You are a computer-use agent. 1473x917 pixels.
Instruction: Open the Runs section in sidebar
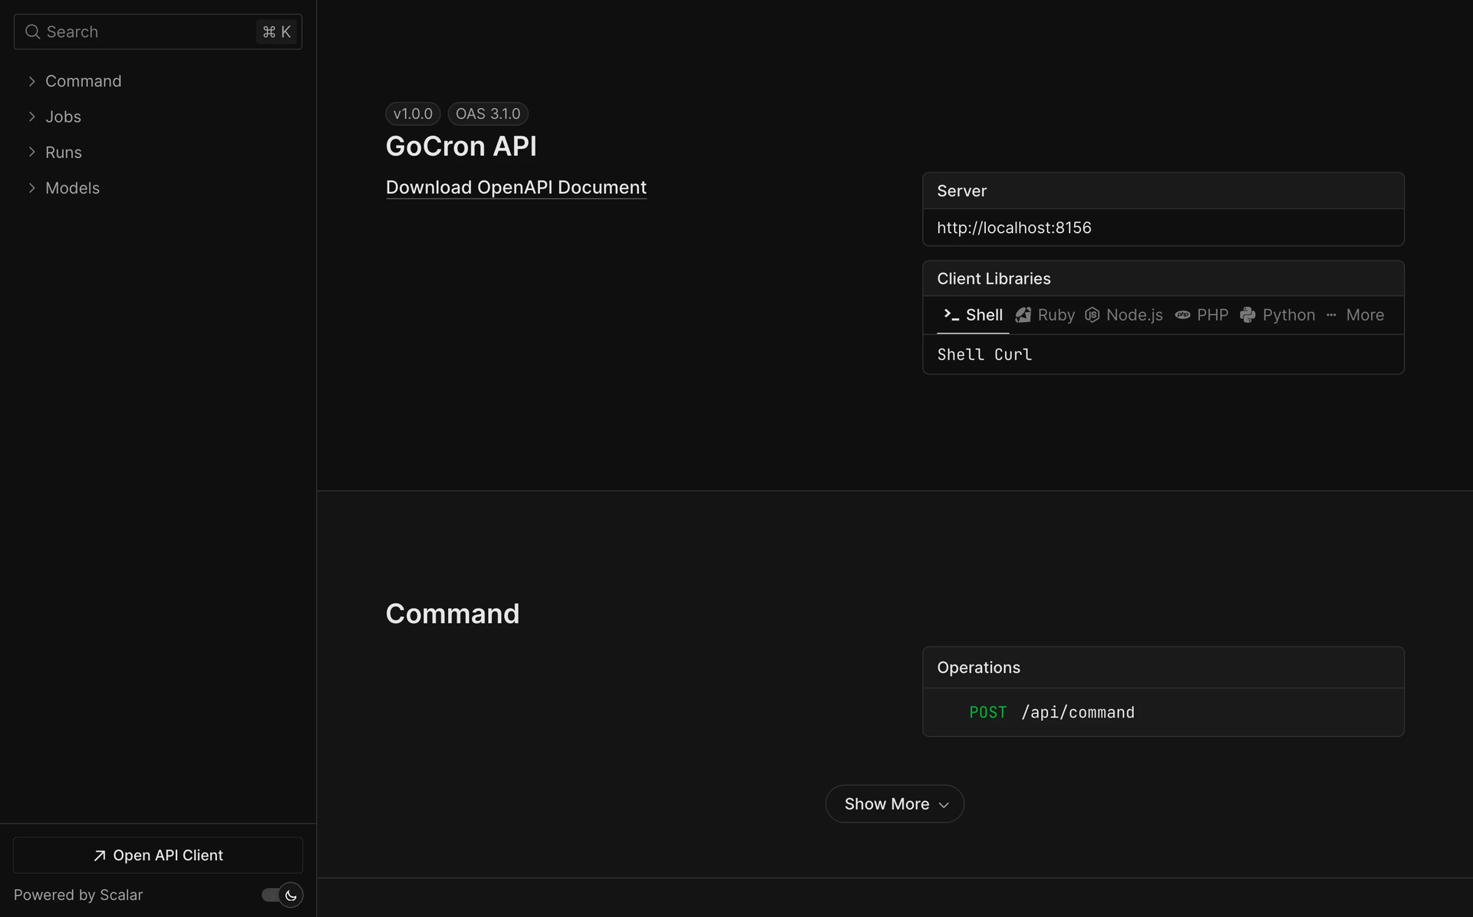(x=64, y=152)
